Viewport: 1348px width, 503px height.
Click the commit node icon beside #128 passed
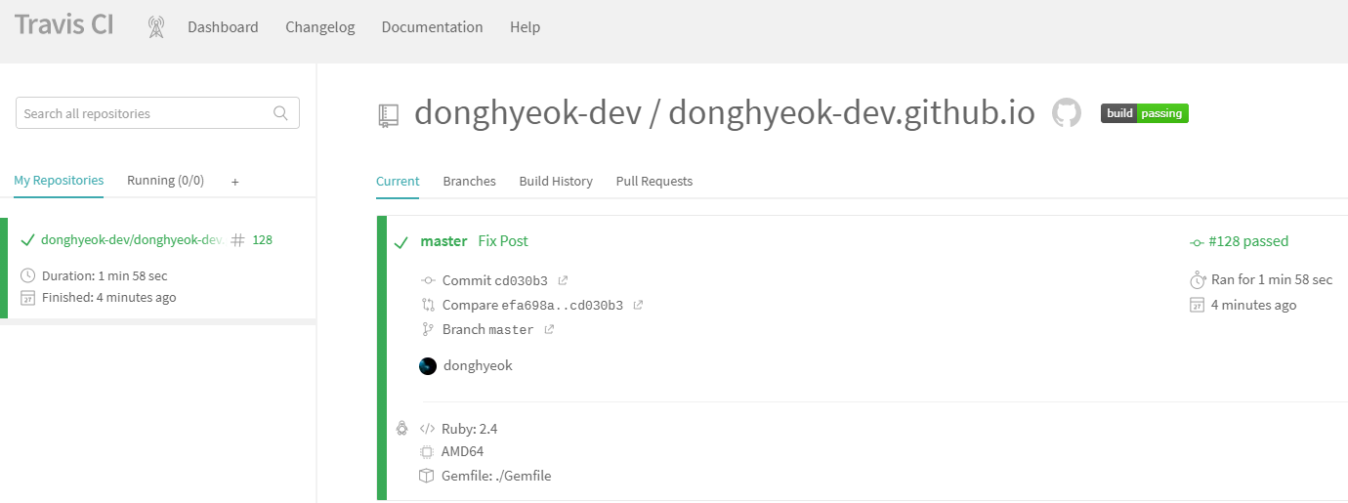1197,242
